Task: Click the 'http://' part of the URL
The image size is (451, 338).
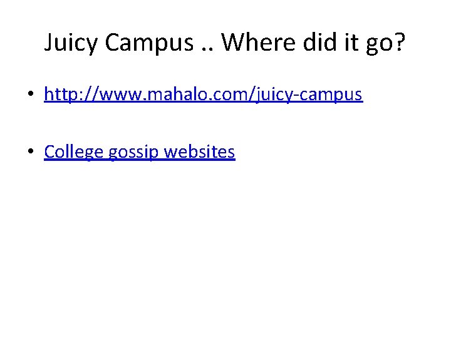Action: click(65, 95)
